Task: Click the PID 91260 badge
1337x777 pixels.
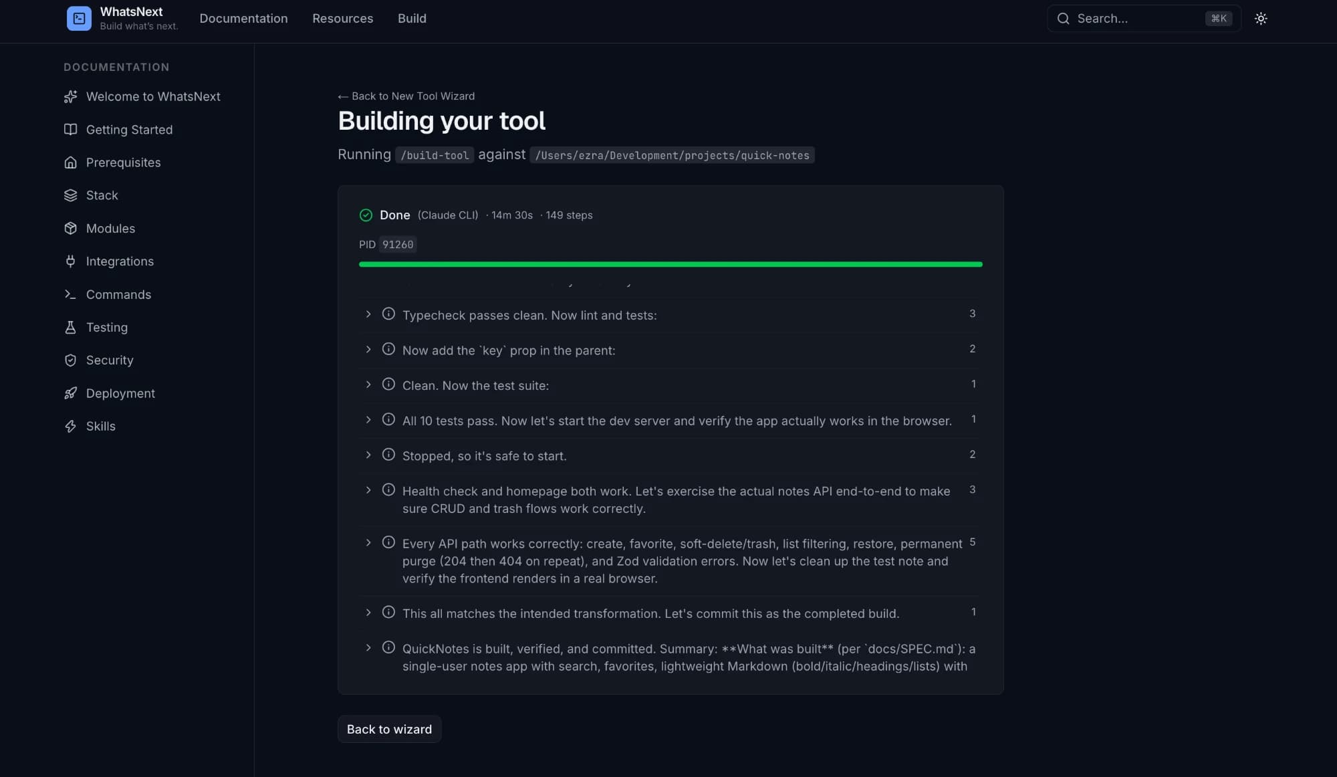Action: pyautogui.click(x=398, y=245)
